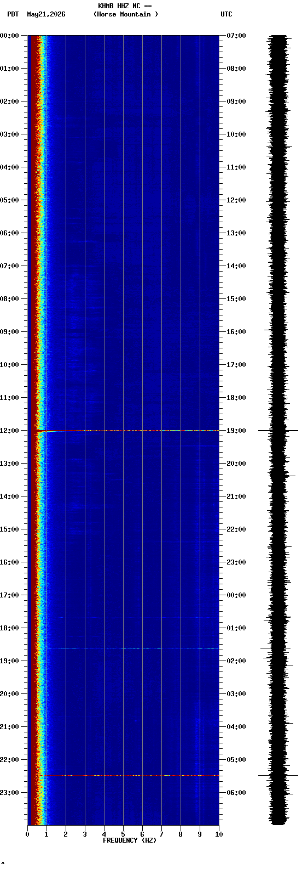Viewport: 302px width, 869px height.
Task: Click the 0 Hz frequency tick label
Action: [27, 834]
